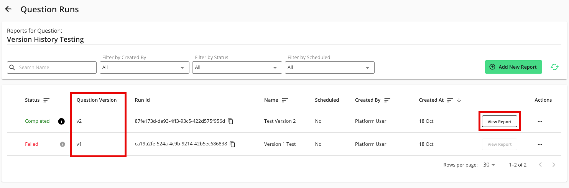This screenshot has width=569, height=188.
Task: Change the Rows per page dropdown
Action: tap(489, 165)
